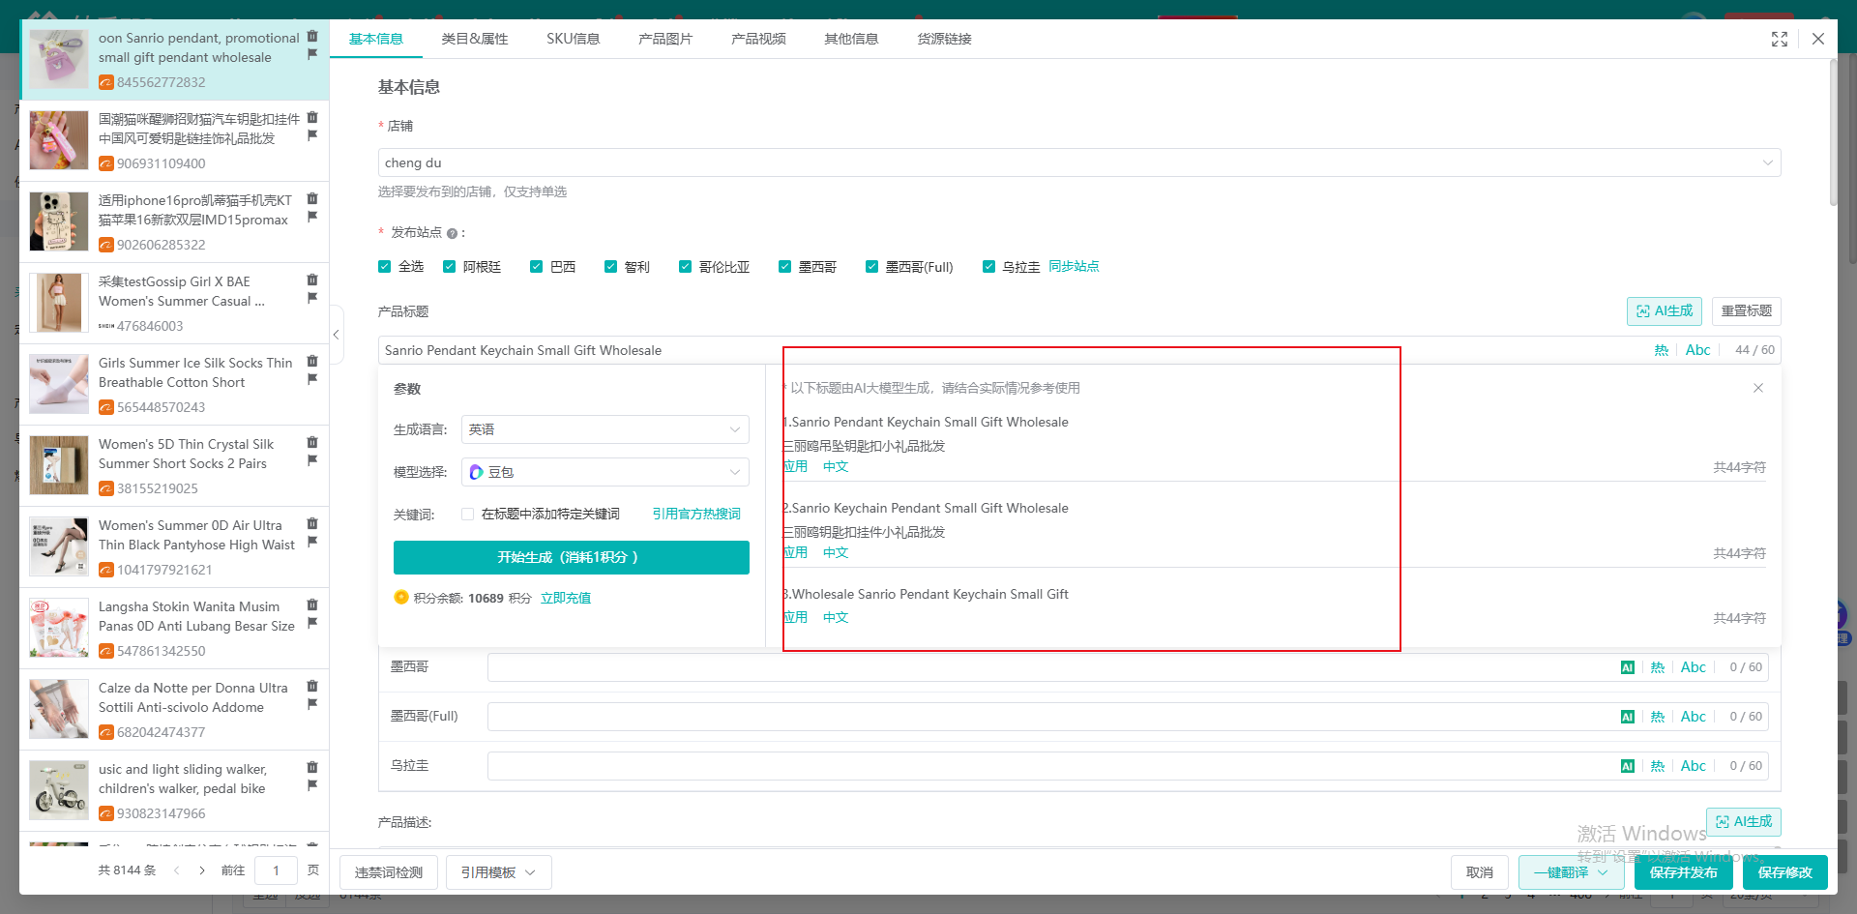Change letter case for the 墨西哥(Full) title

1694,717
